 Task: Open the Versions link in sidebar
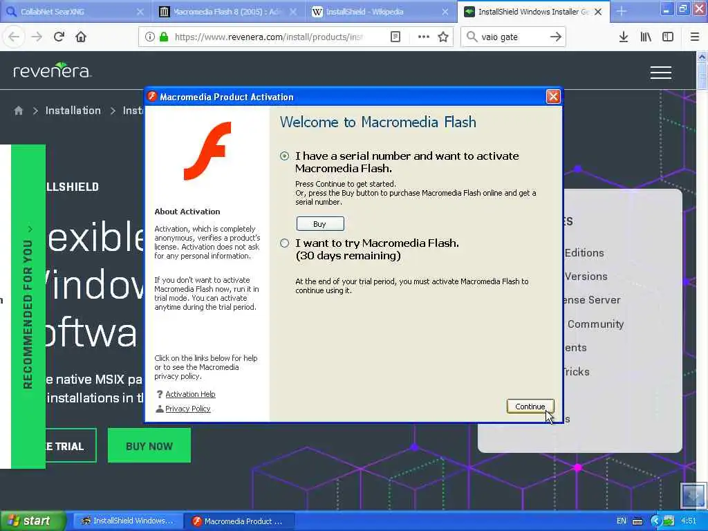[586, 277]
